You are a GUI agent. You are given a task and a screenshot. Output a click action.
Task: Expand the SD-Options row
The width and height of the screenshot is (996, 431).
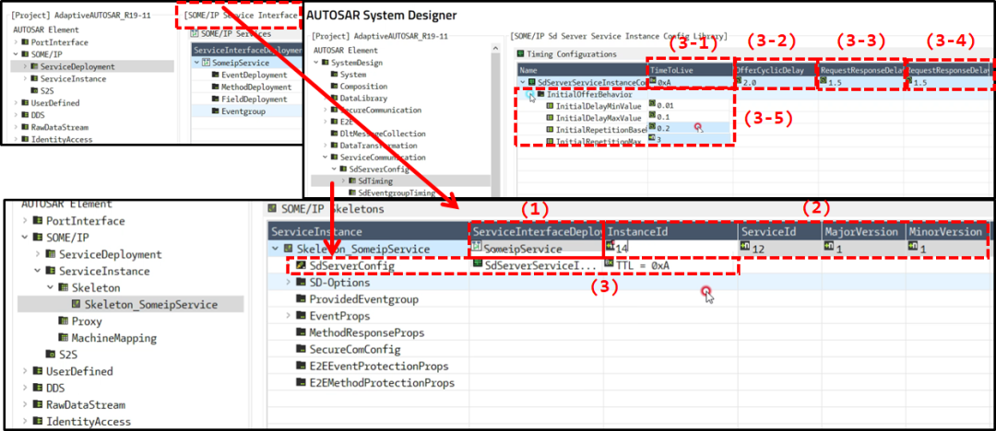289,282
